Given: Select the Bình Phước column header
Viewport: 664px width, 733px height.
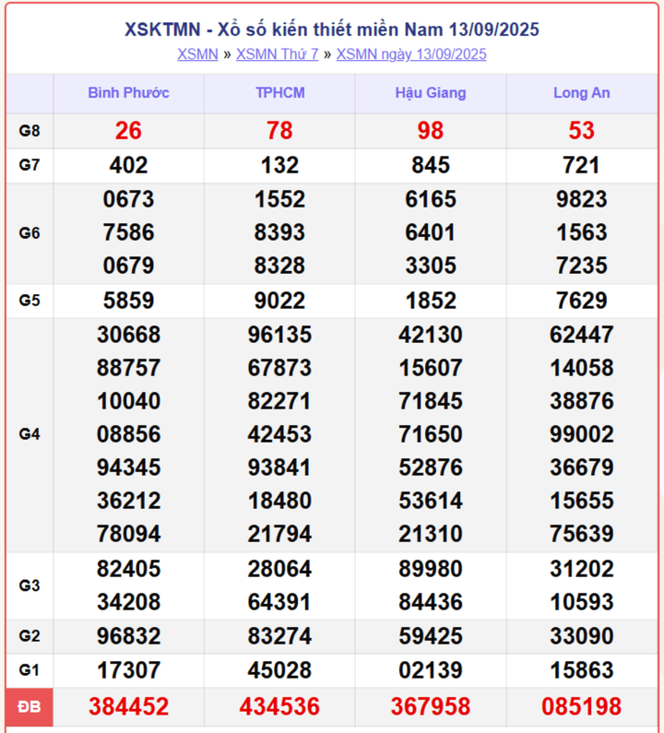Looking at the screenshot, I should click(x=128, y=93).
